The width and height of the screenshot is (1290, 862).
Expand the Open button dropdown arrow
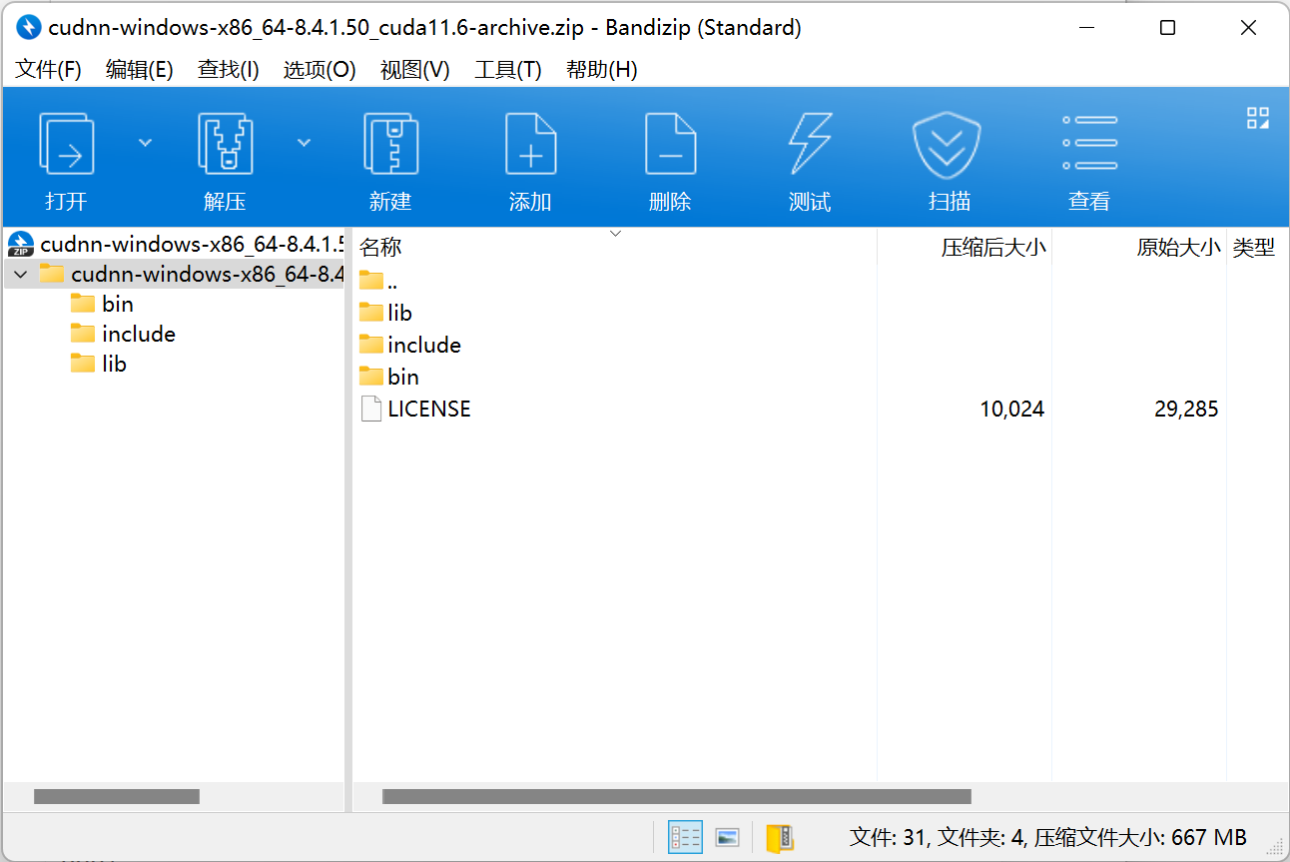[x=145, y=143]
